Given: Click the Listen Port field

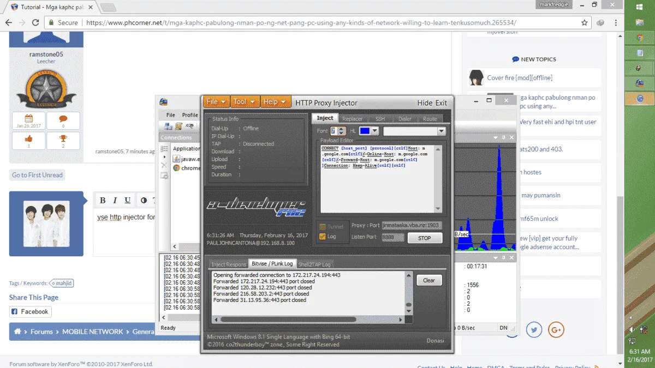Looking at the screenshot, I should click(393, 238).
